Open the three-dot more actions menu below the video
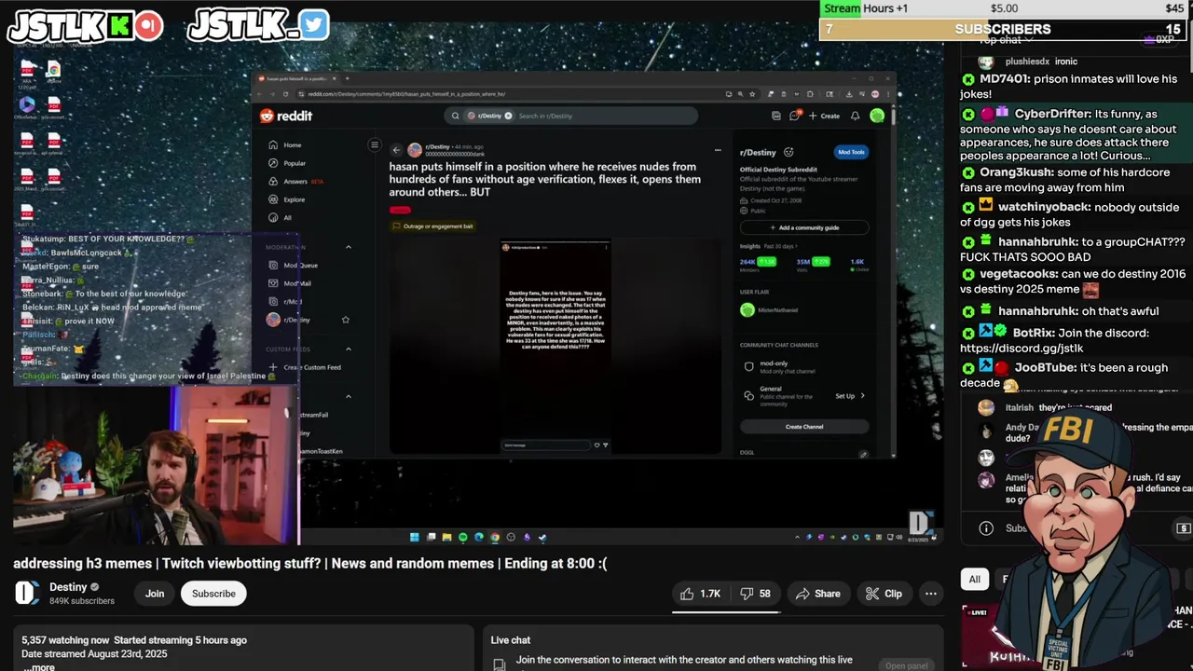 930,594
